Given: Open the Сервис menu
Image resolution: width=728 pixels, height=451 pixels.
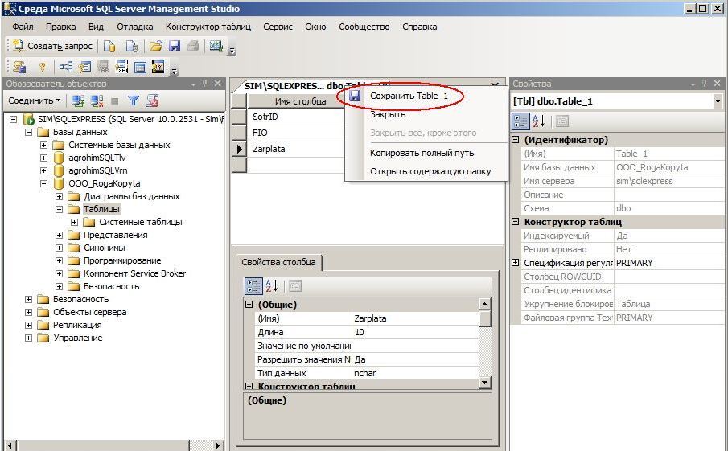Looking at the screenshot, I should click(x=278, y=27).
